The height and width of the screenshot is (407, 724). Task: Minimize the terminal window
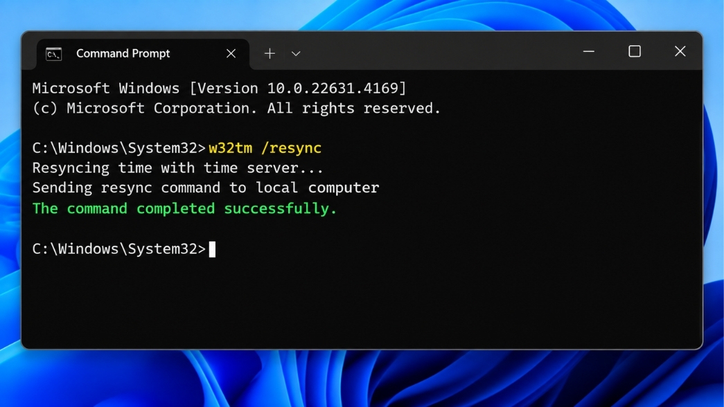(x=589, y=51)
